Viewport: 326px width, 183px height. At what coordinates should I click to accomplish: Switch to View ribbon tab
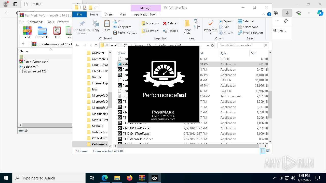(x=123, y=14)
